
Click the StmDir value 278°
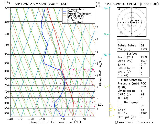click(144, 114)
